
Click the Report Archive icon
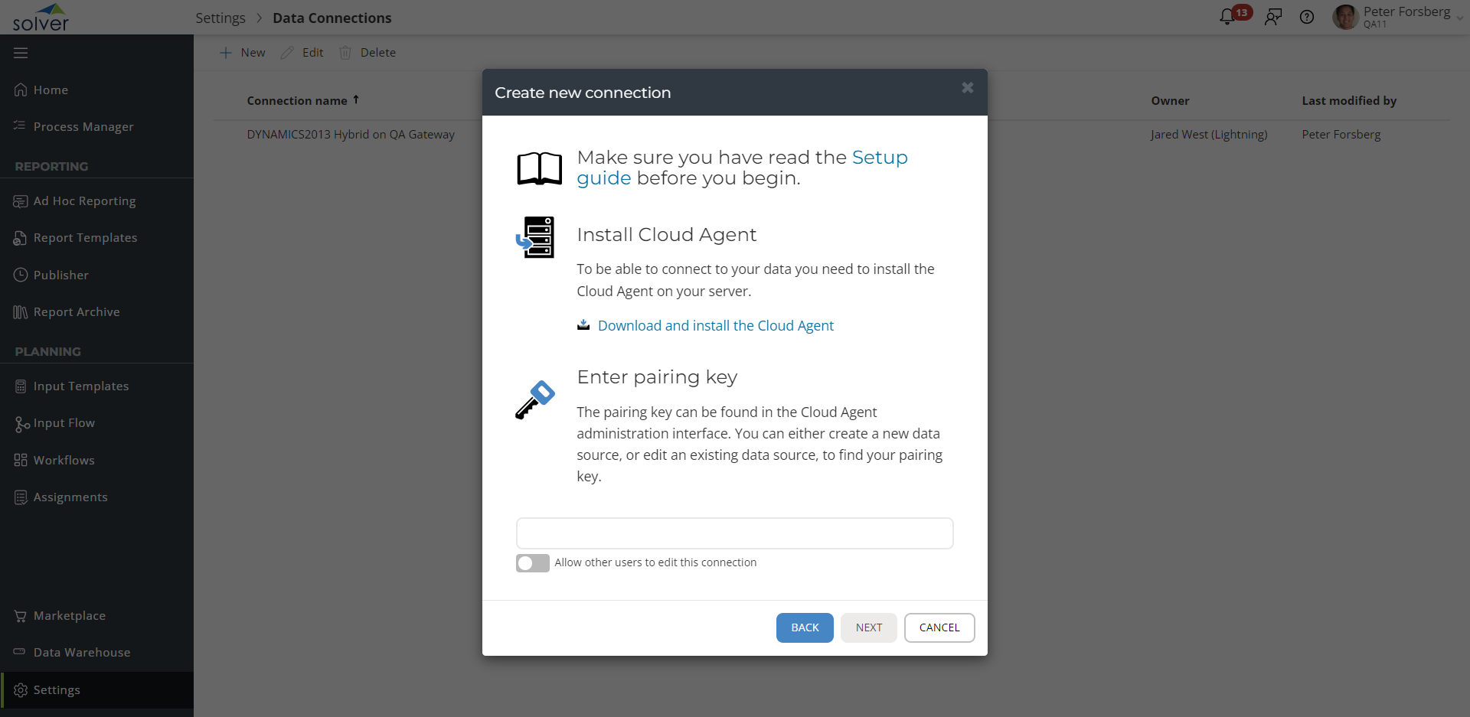21,312
